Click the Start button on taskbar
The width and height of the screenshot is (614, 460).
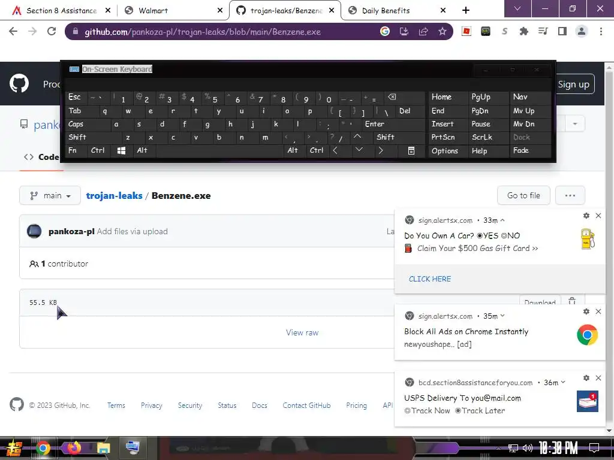[14, 448]
